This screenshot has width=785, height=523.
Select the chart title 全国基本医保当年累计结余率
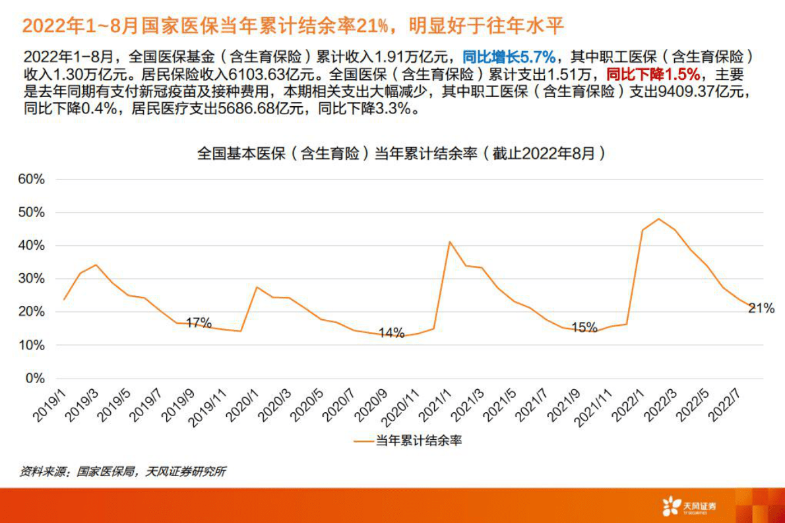[402, 154]
